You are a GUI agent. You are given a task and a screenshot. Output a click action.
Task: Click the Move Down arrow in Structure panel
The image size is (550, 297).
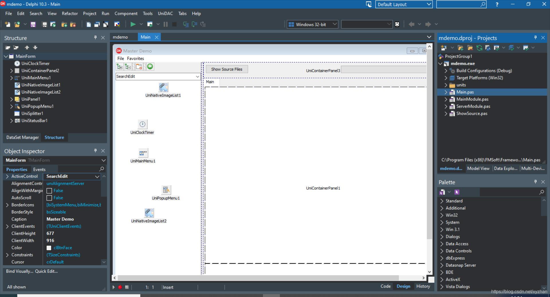click(x=35, y=47)
